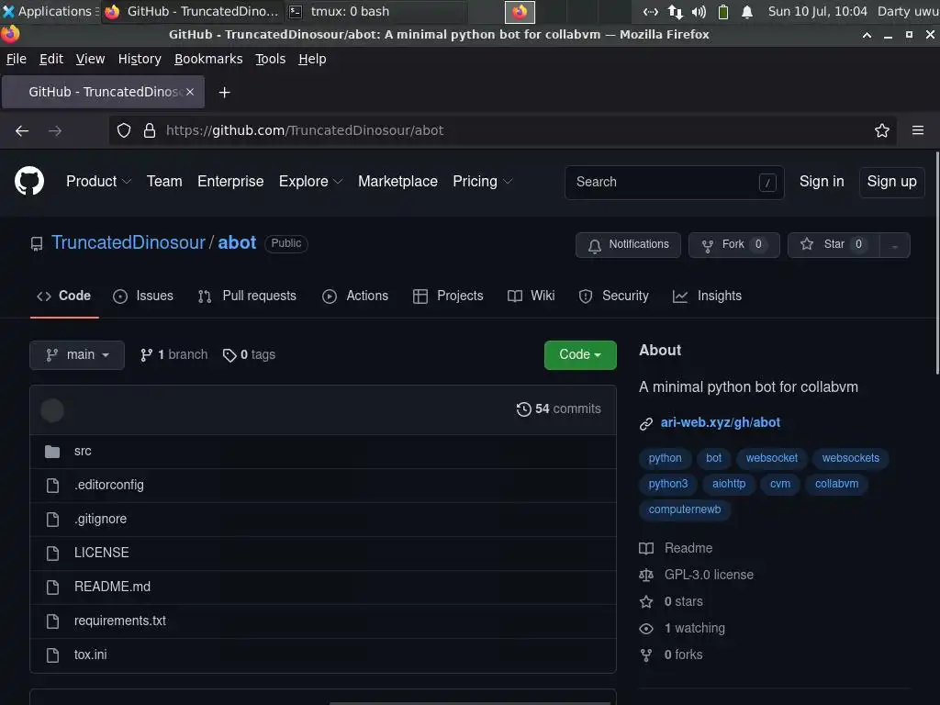Viewport: 940px width, 705px height.
Task: Click the padlock site security icon
Action: point(150,130)
